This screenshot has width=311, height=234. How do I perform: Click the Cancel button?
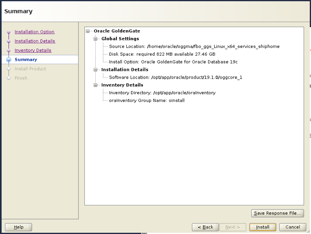click(293, 227)
